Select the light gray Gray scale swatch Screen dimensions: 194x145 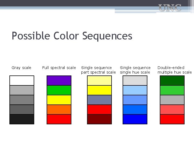click(22, 90)
